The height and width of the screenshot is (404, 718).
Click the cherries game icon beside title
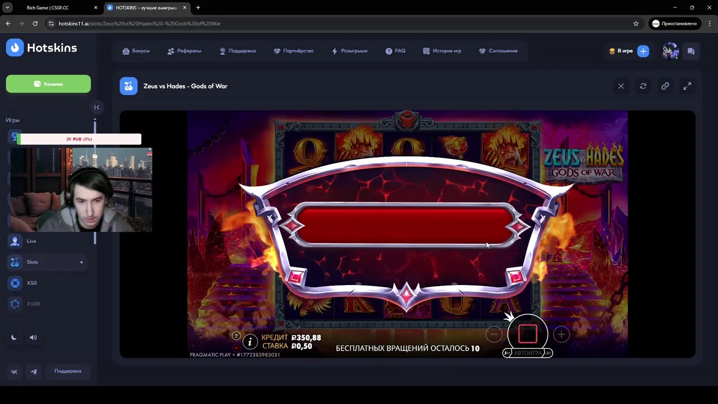click(128, 86)
